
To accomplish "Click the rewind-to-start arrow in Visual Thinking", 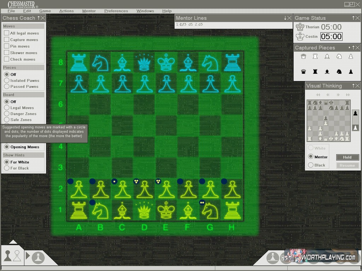I will [x=318, y=95].
